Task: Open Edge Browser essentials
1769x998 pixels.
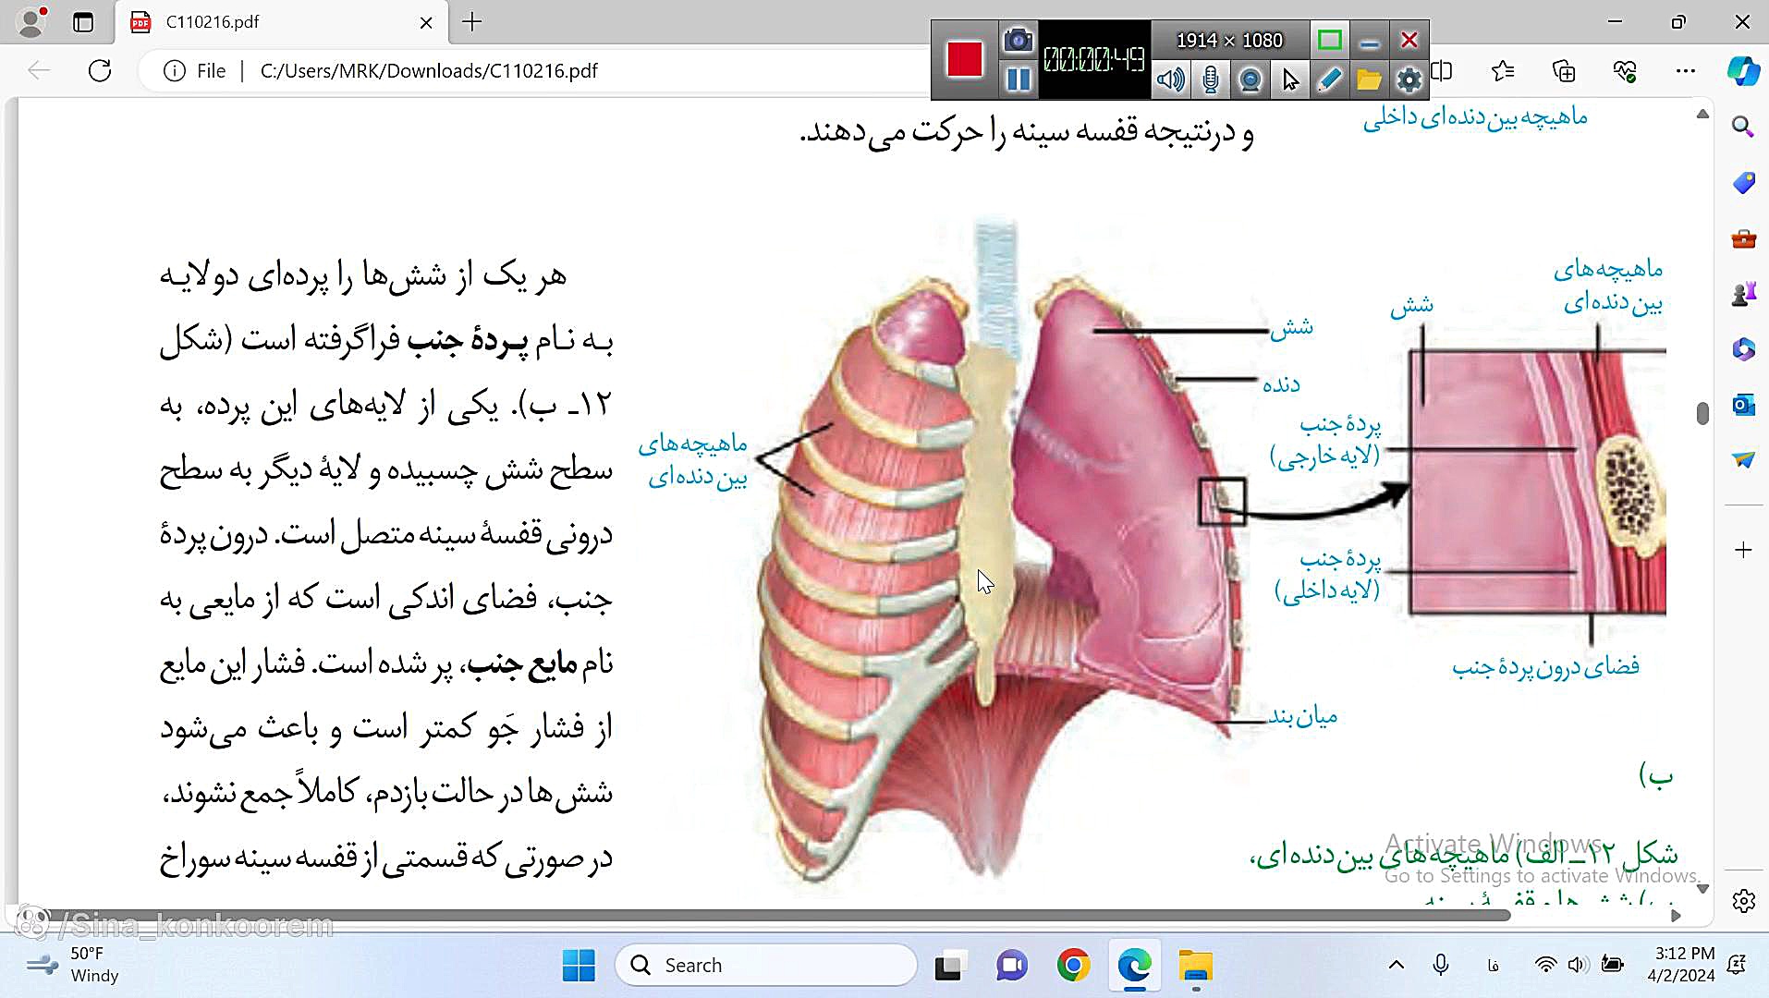Action: point(1625,71)
